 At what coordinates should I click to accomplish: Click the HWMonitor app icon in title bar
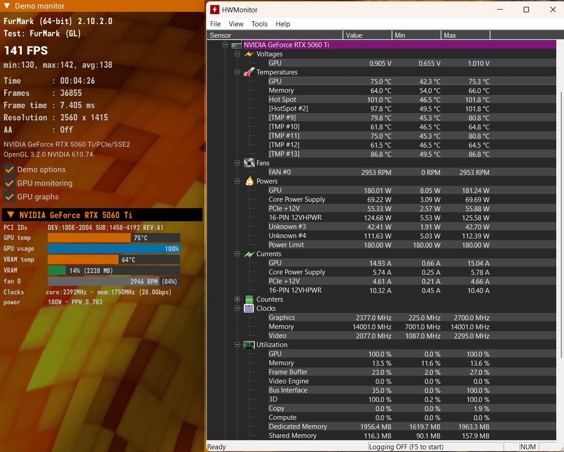click(x=215, y=10)
